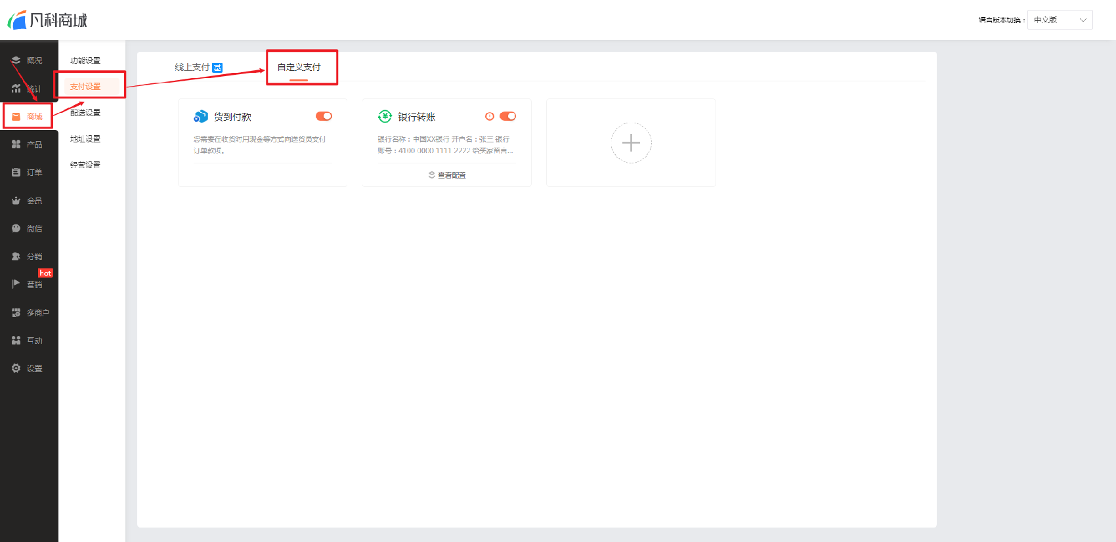
Task: Click the orange clock icon on 银行转账 card
Action: tap(489, 116)
